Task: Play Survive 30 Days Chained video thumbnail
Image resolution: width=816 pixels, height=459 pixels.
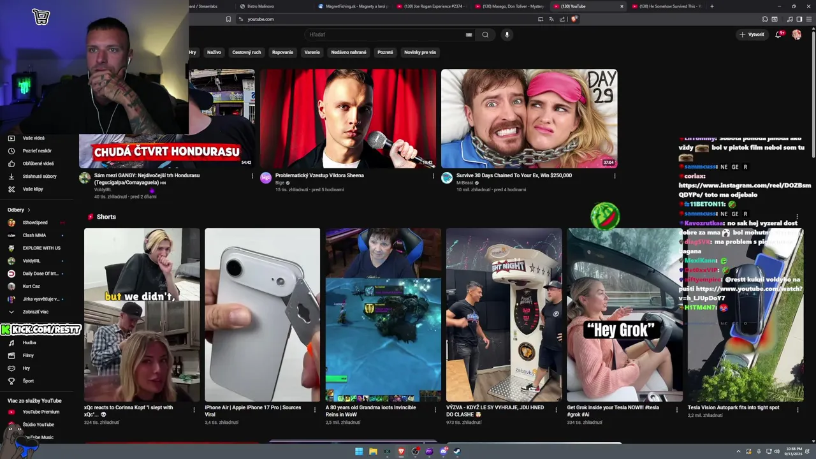Action: coord(529,119)
